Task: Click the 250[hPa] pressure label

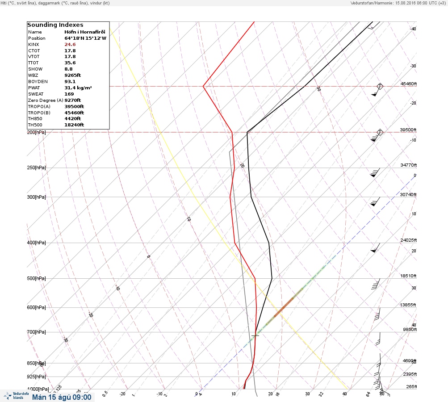Action: (x=36, y=167)
